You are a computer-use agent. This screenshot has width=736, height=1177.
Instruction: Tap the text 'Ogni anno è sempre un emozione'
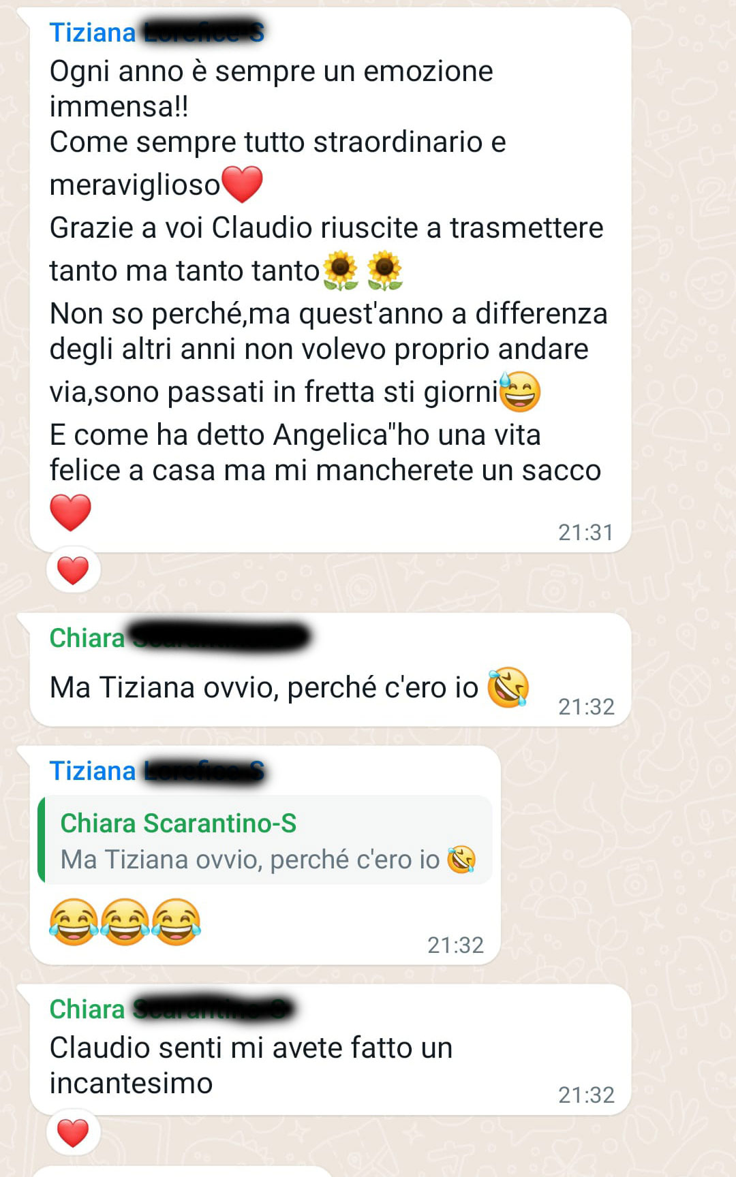coord(271,71)
